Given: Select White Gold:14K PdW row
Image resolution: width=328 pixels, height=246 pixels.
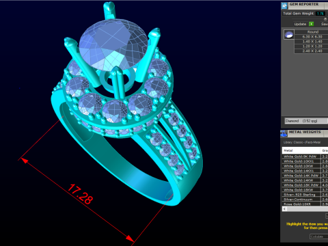Looking at the screenshot, I should [x=305, y=176].
